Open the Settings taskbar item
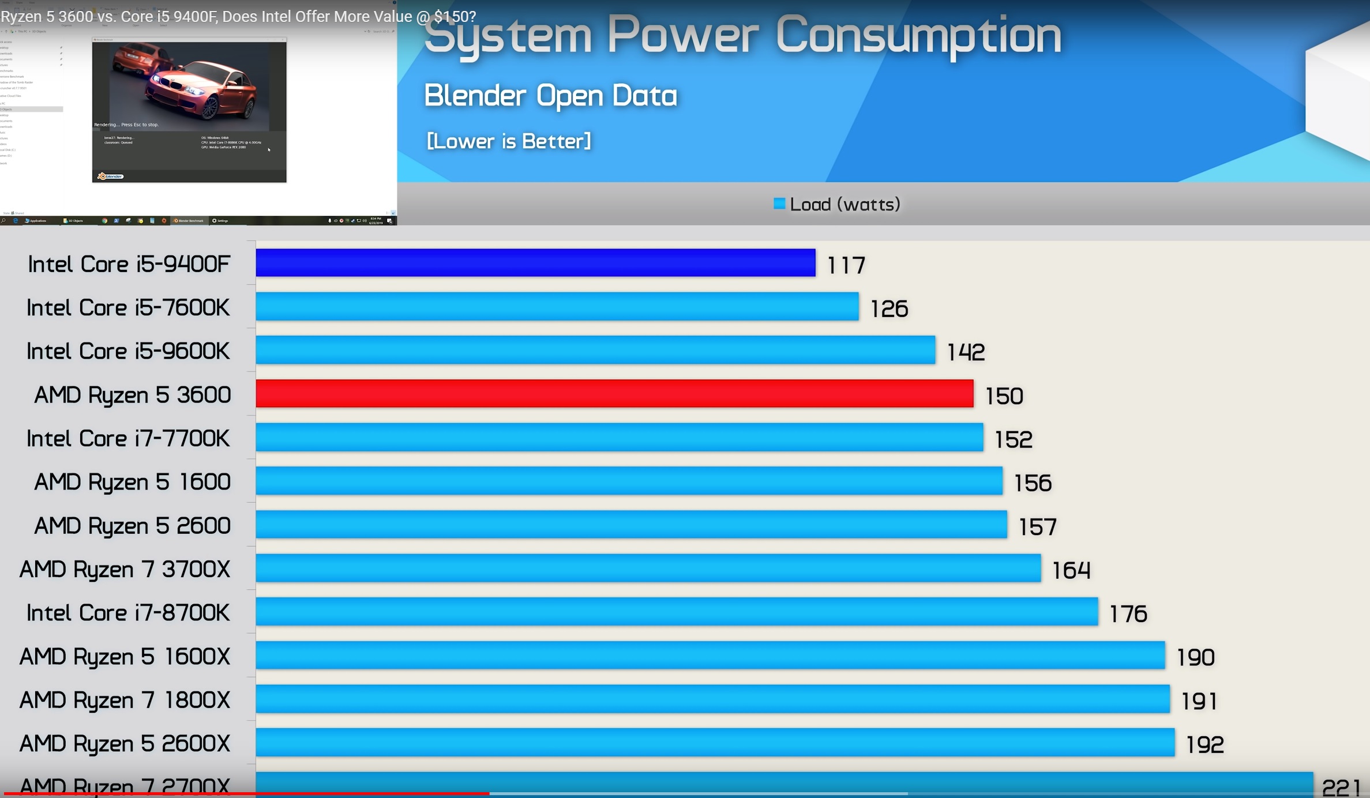The width and height of the screenshot is (1370, 798). [x=220, y=221]
